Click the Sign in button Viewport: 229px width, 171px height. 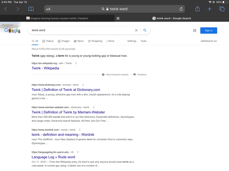[x=209, y=31]
